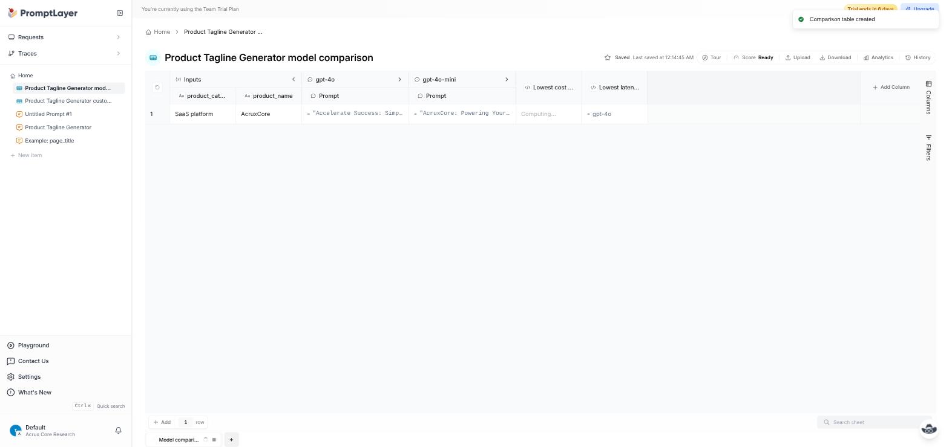
Task: Click the Computing... cell
Action: point(549,114)
